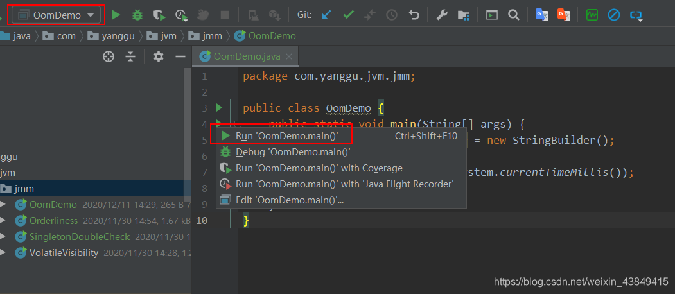Click the orange Google Translate icon
The image size is (675, 294).
tap(563, 15)
